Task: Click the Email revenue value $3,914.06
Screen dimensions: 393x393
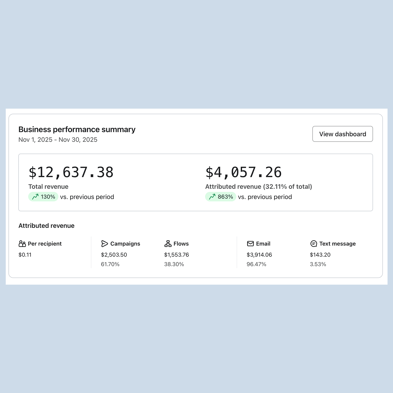Action: 259,255
